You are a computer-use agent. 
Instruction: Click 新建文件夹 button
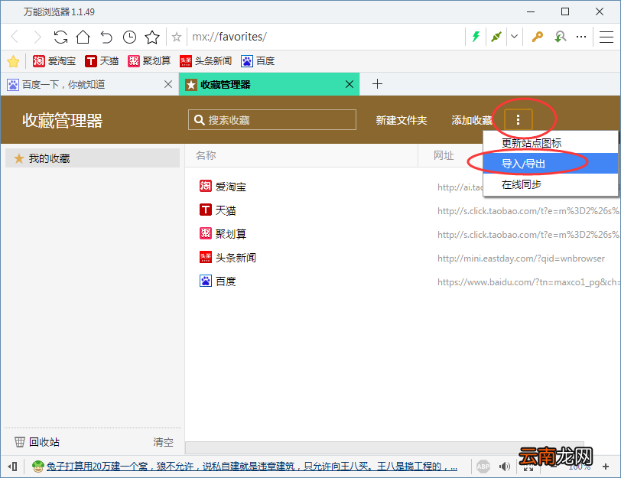tap(402, 120)
